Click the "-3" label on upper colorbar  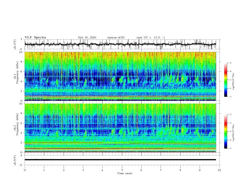(x=230, y=63)
